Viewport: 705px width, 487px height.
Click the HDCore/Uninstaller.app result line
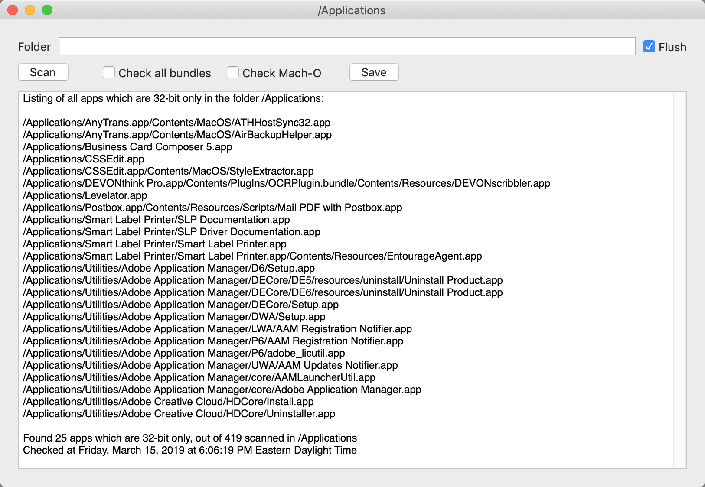[179, 414]
